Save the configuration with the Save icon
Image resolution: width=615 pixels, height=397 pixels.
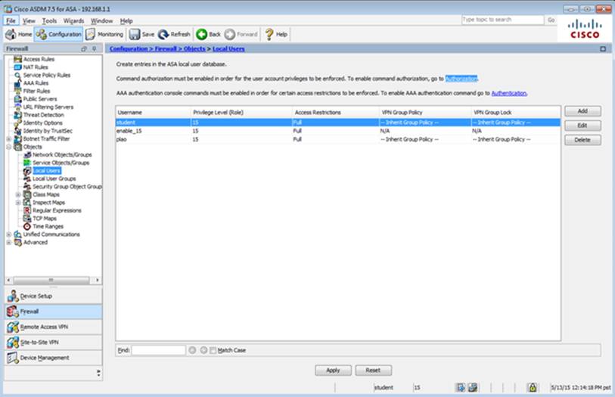tap(141, 34)
